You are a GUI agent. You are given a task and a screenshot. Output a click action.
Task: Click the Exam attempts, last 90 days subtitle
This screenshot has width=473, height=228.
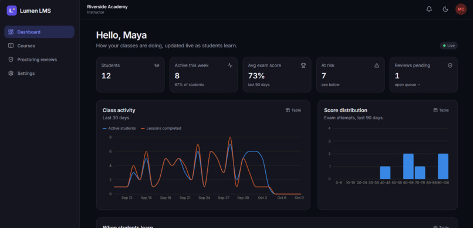coord(353,118)
